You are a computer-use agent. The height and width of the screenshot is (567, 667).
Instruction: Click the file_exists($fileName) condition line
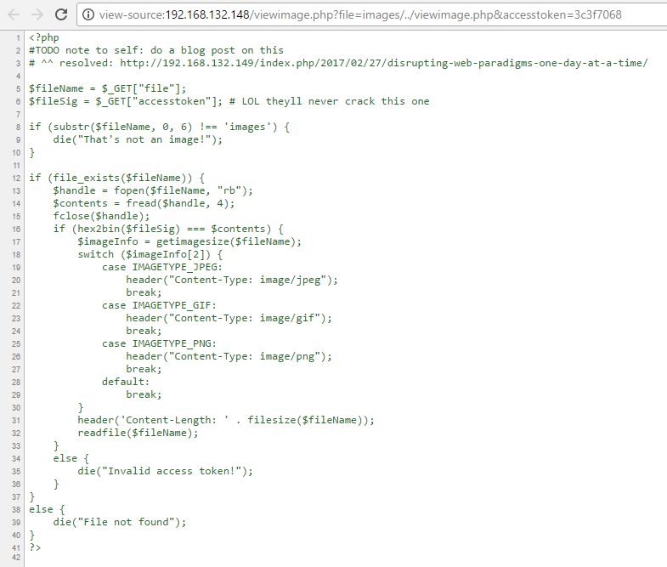[116, 178]
